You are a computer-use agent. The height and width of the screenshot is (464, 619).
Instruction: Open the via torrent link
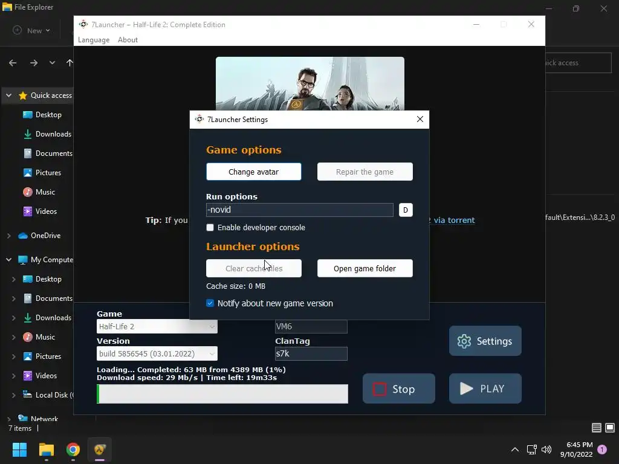point(454,220)
